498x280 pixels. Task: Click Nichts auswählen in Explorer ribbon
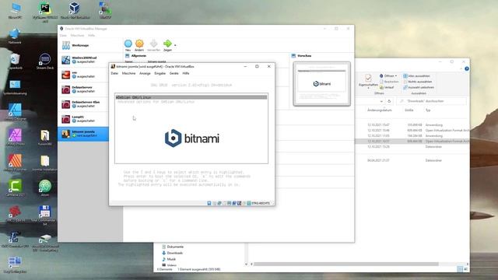pos(417,82)
